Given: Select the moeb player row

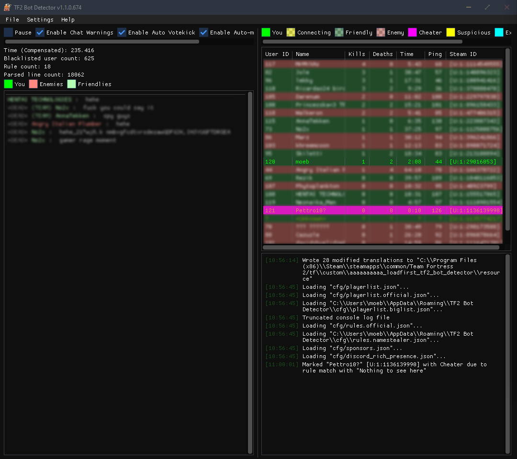Looking at the screenshot, I should [x=383, y=162].
